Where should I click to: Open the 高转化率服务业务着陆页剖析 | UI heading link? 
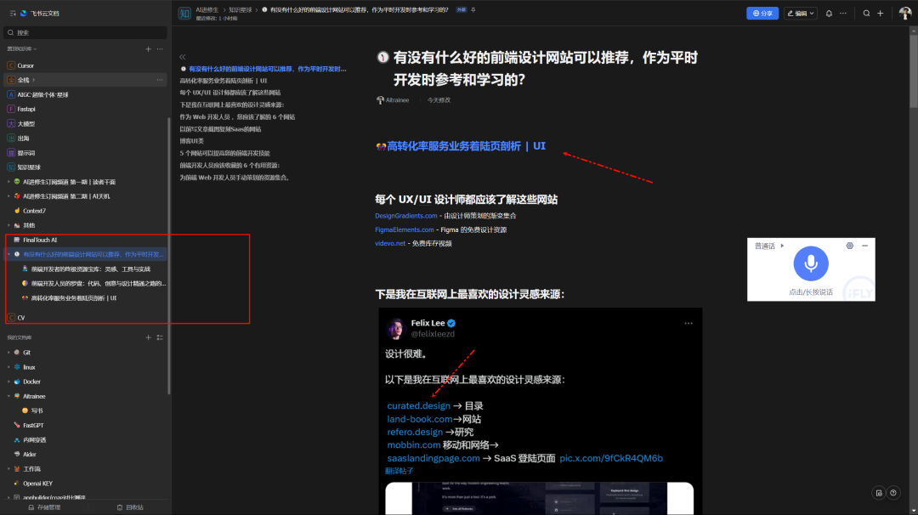[x=466, y=146]
